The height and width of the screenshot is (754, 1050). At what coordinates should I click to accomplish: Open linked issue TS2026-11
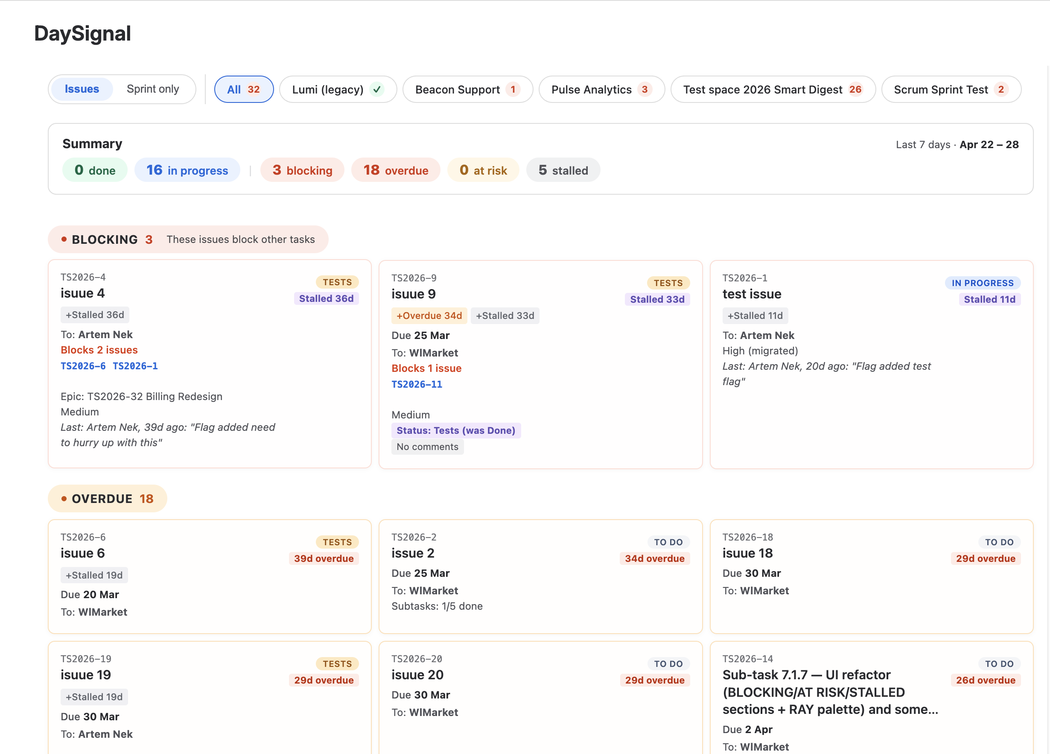(417, 384)
